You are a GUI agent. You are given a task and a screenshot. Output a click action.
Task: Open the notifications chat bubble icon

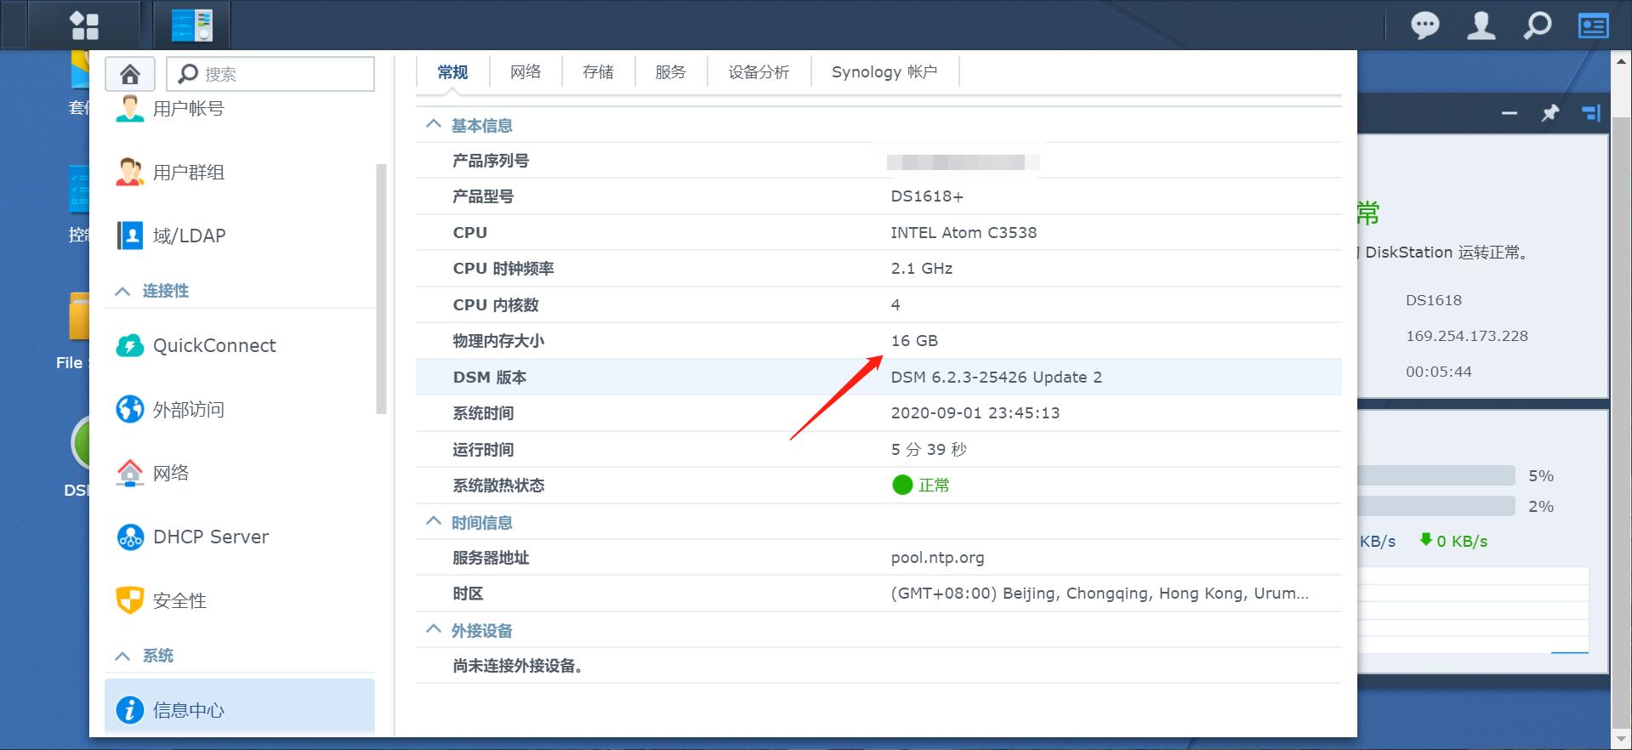[1425, 26]
